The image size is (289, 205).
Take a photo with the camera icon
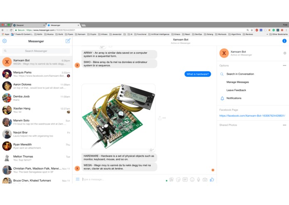pyautogui.click(x=205, y=179)
